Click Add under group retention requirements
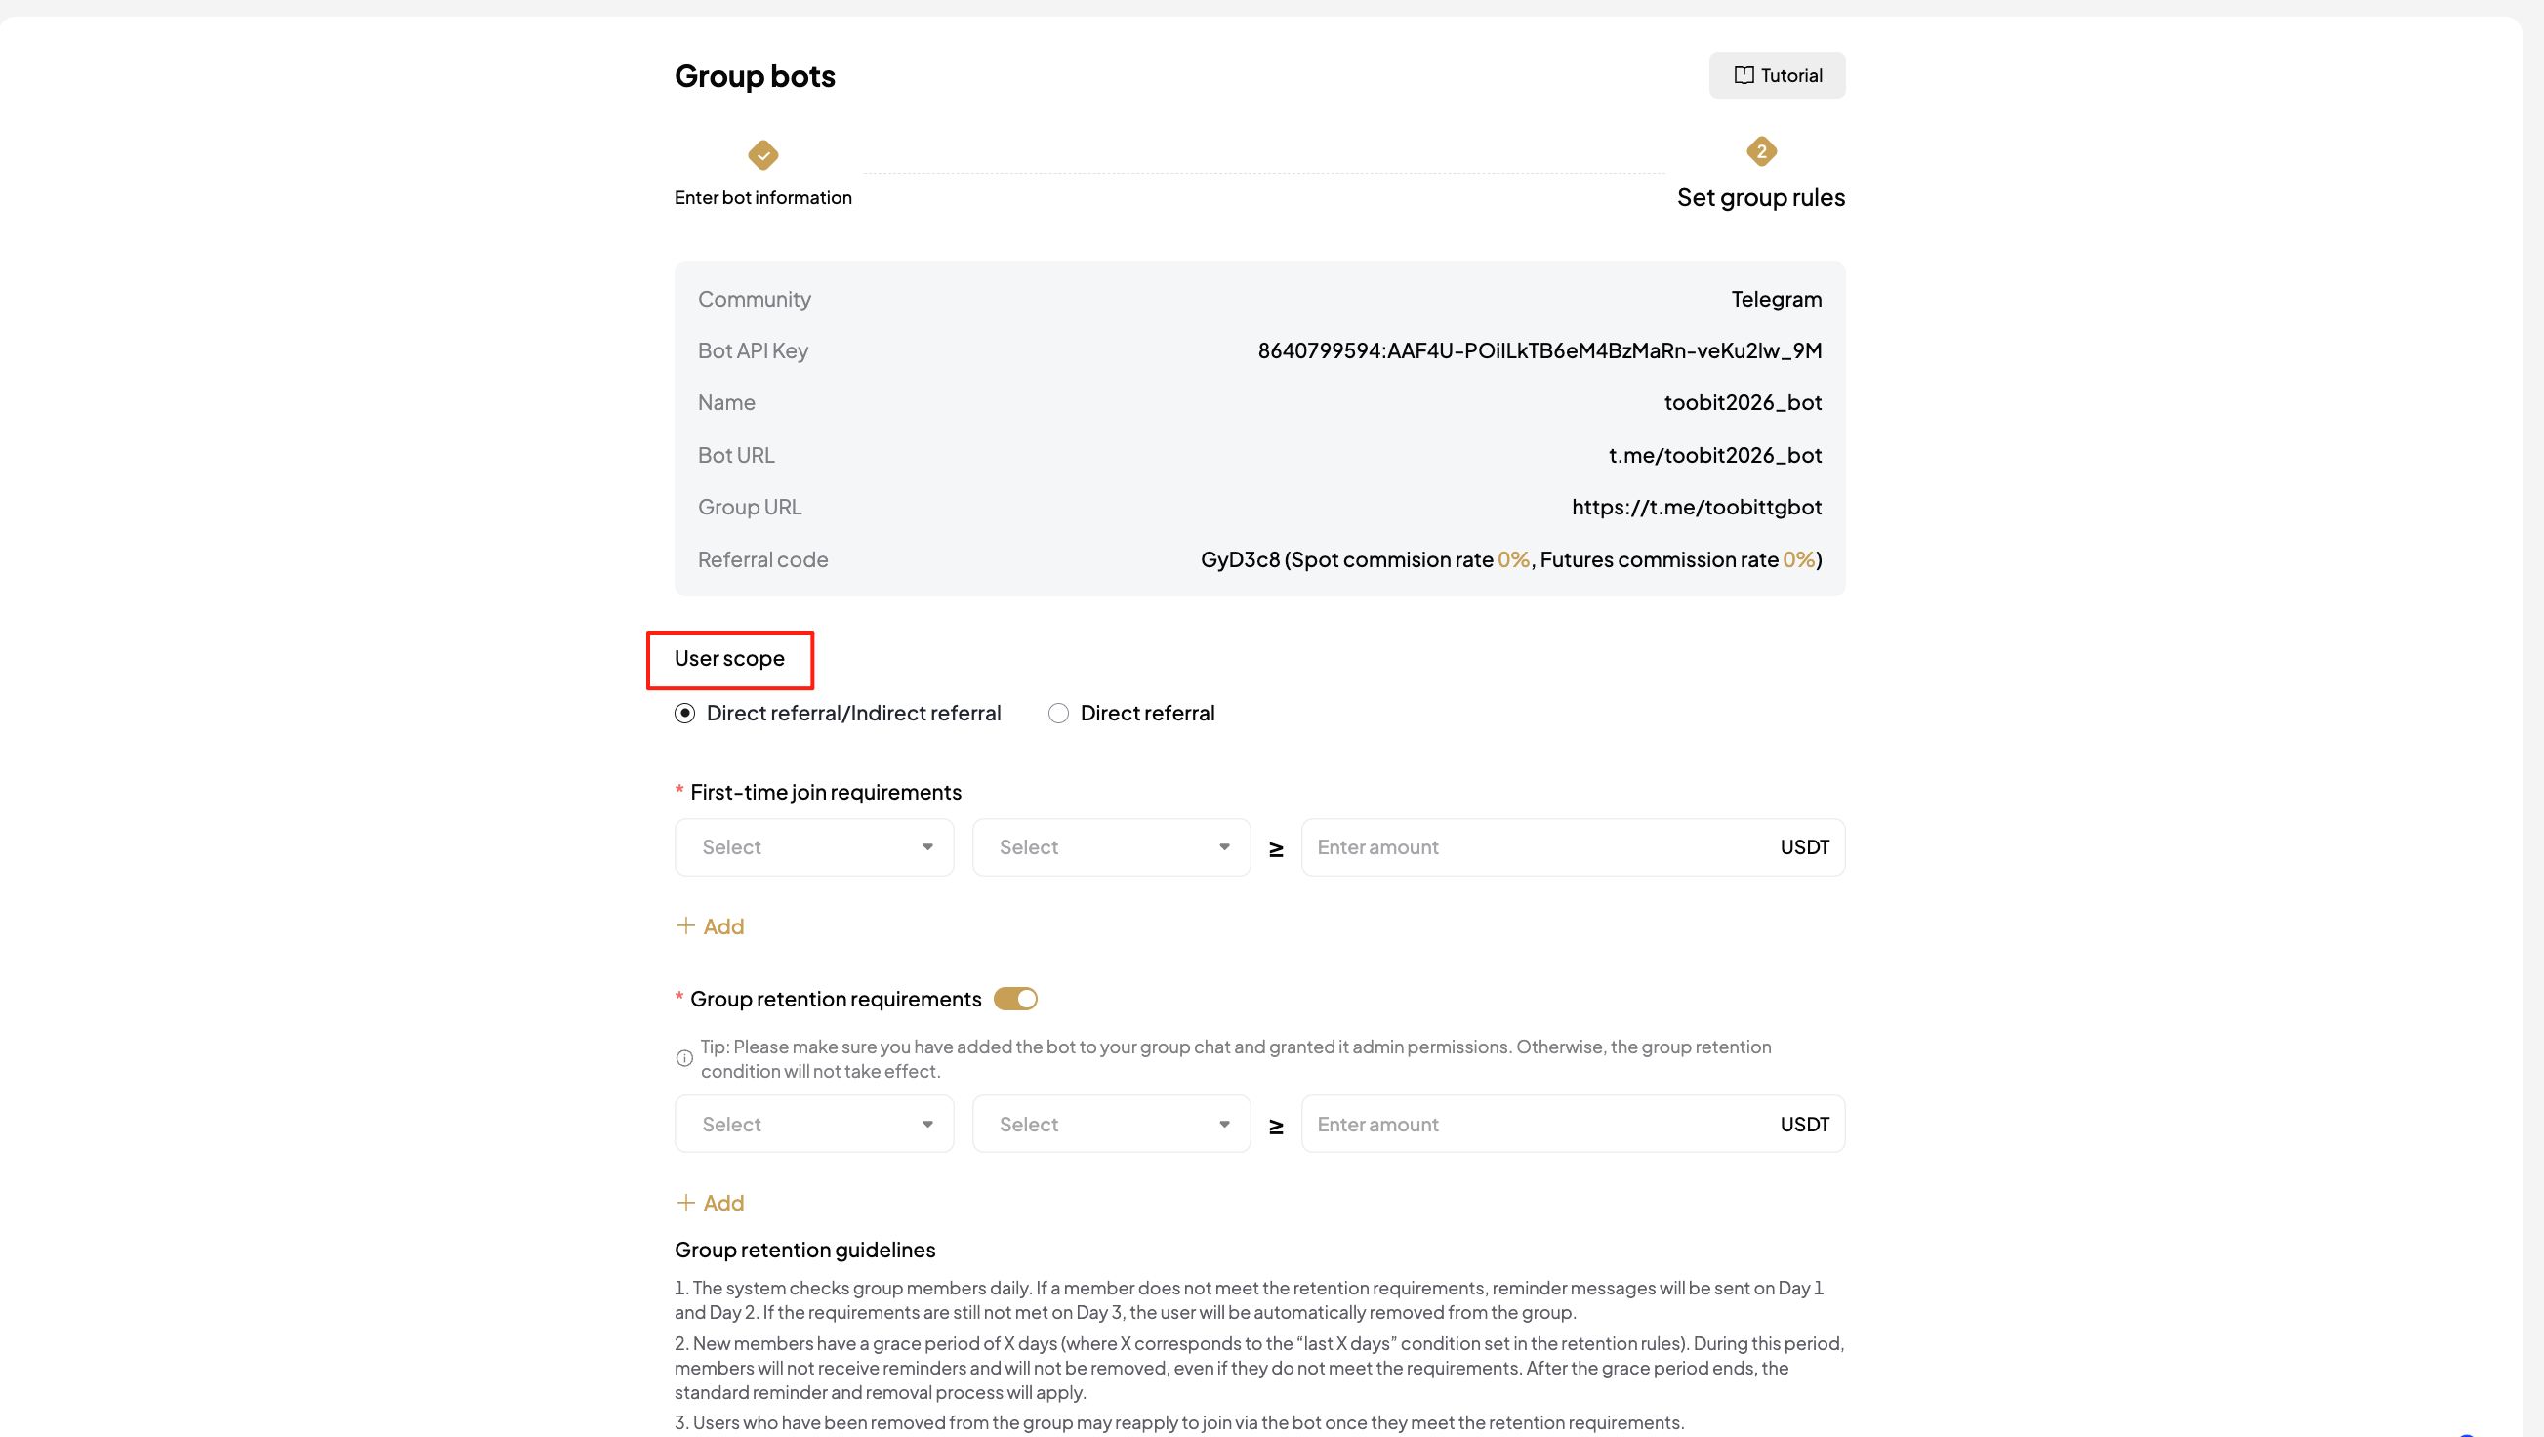This screenshot has width=2544, height=1437. click(x=723, y=1203)
